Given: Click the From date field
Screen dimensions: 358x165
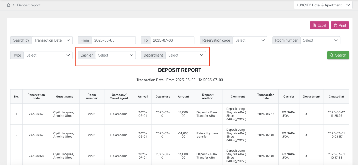Looking at the screenshot, I should [x=113, y=40].
